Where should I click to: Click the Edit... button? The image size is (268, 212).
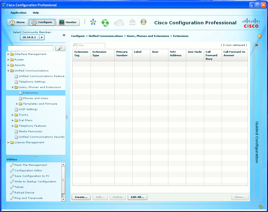pyautogui.click(x=100, y=197)
